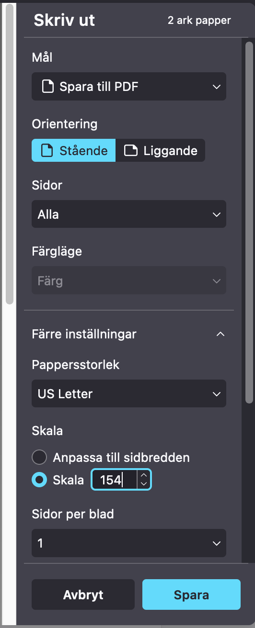Select Anpassa till sidbredden radio button
Viewport: 255px width, 628px height.
(x=39, y=458)
